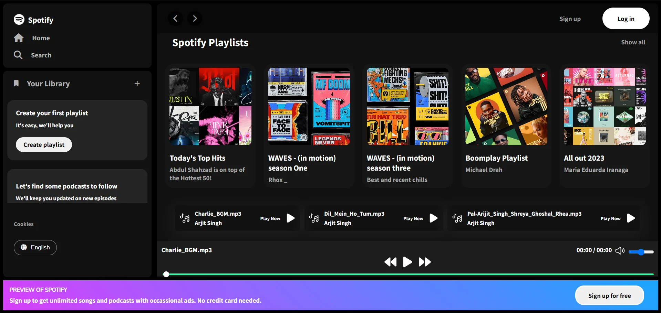661x313 pixels.
Task: Click the Spotify logo icon
Action: [x=19, y=20]
